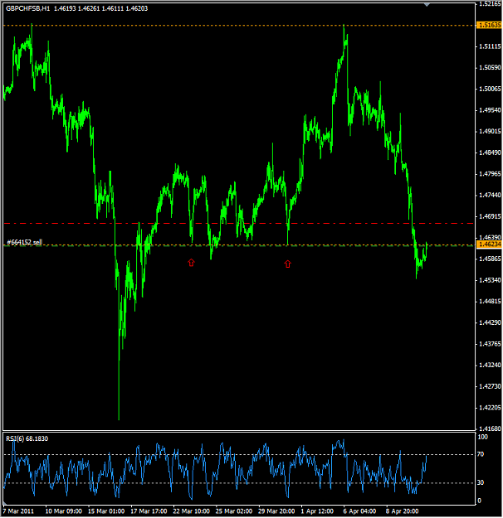
Task: Click the RSI level 70 label
Action: [481, 454]
